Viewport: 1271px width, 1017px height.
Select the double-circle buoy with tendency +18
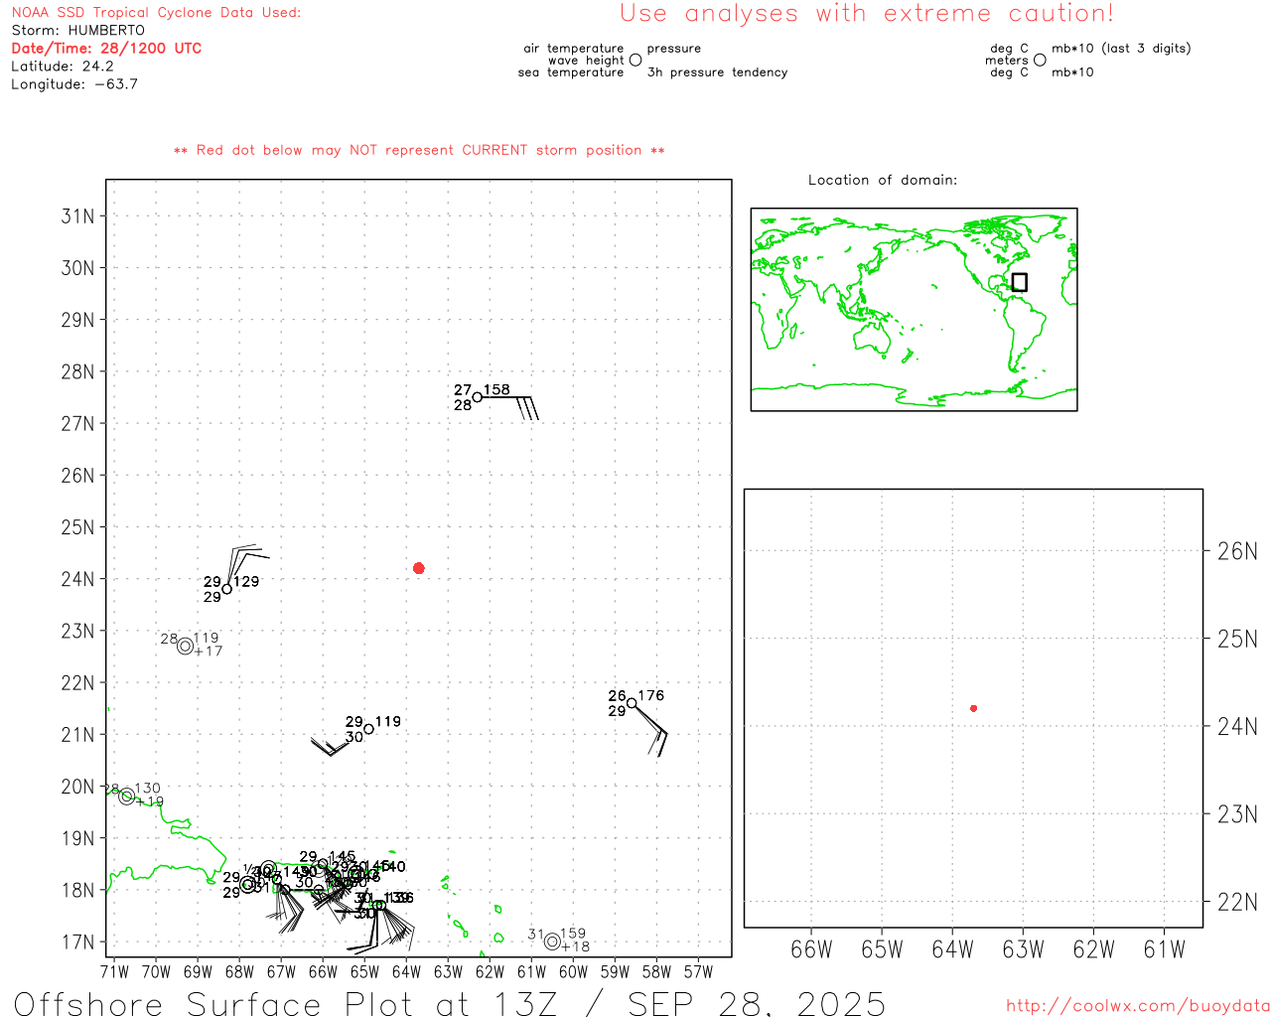click(x=552, y=942)
